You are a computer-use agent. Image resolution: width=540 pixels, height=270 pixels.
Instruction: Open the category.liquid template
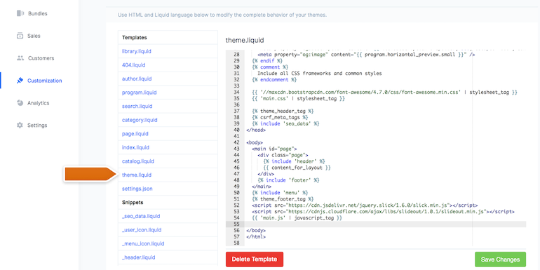[x=140, y=120]
